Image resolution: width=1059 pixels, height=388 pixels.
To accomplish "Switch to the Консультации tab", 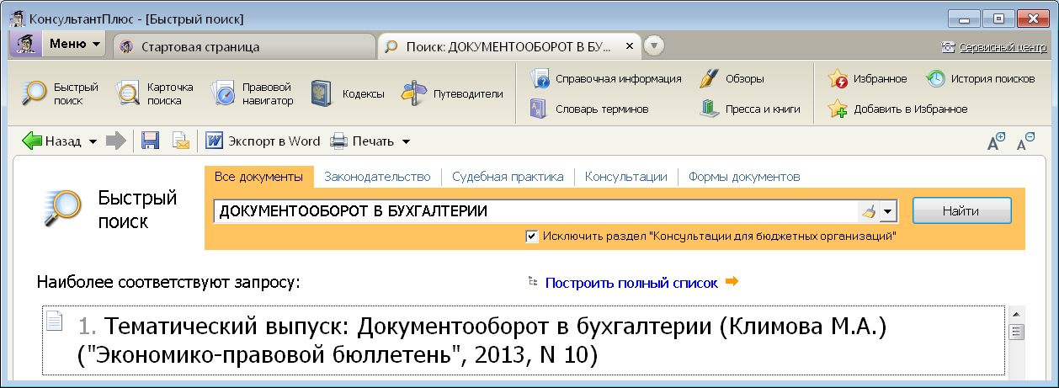I will (x=625, y=177).
